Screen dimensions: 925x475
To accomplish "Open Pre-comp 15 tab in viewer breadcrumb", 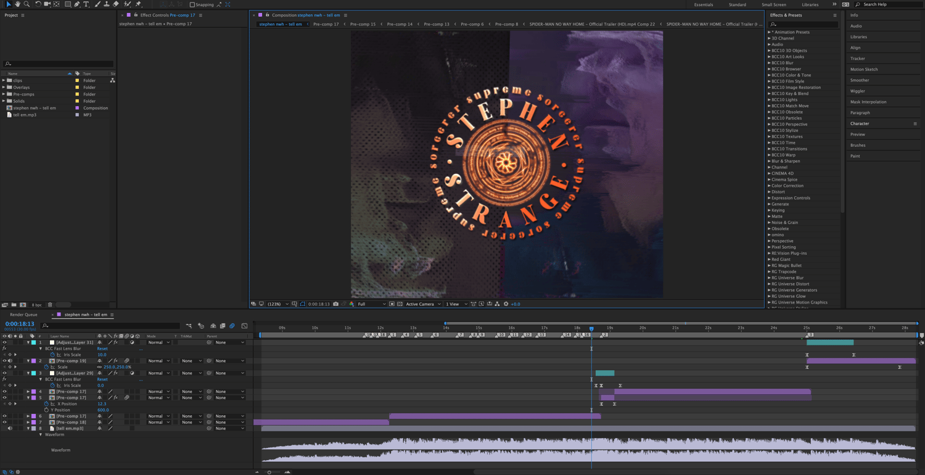I will (363, 24).
